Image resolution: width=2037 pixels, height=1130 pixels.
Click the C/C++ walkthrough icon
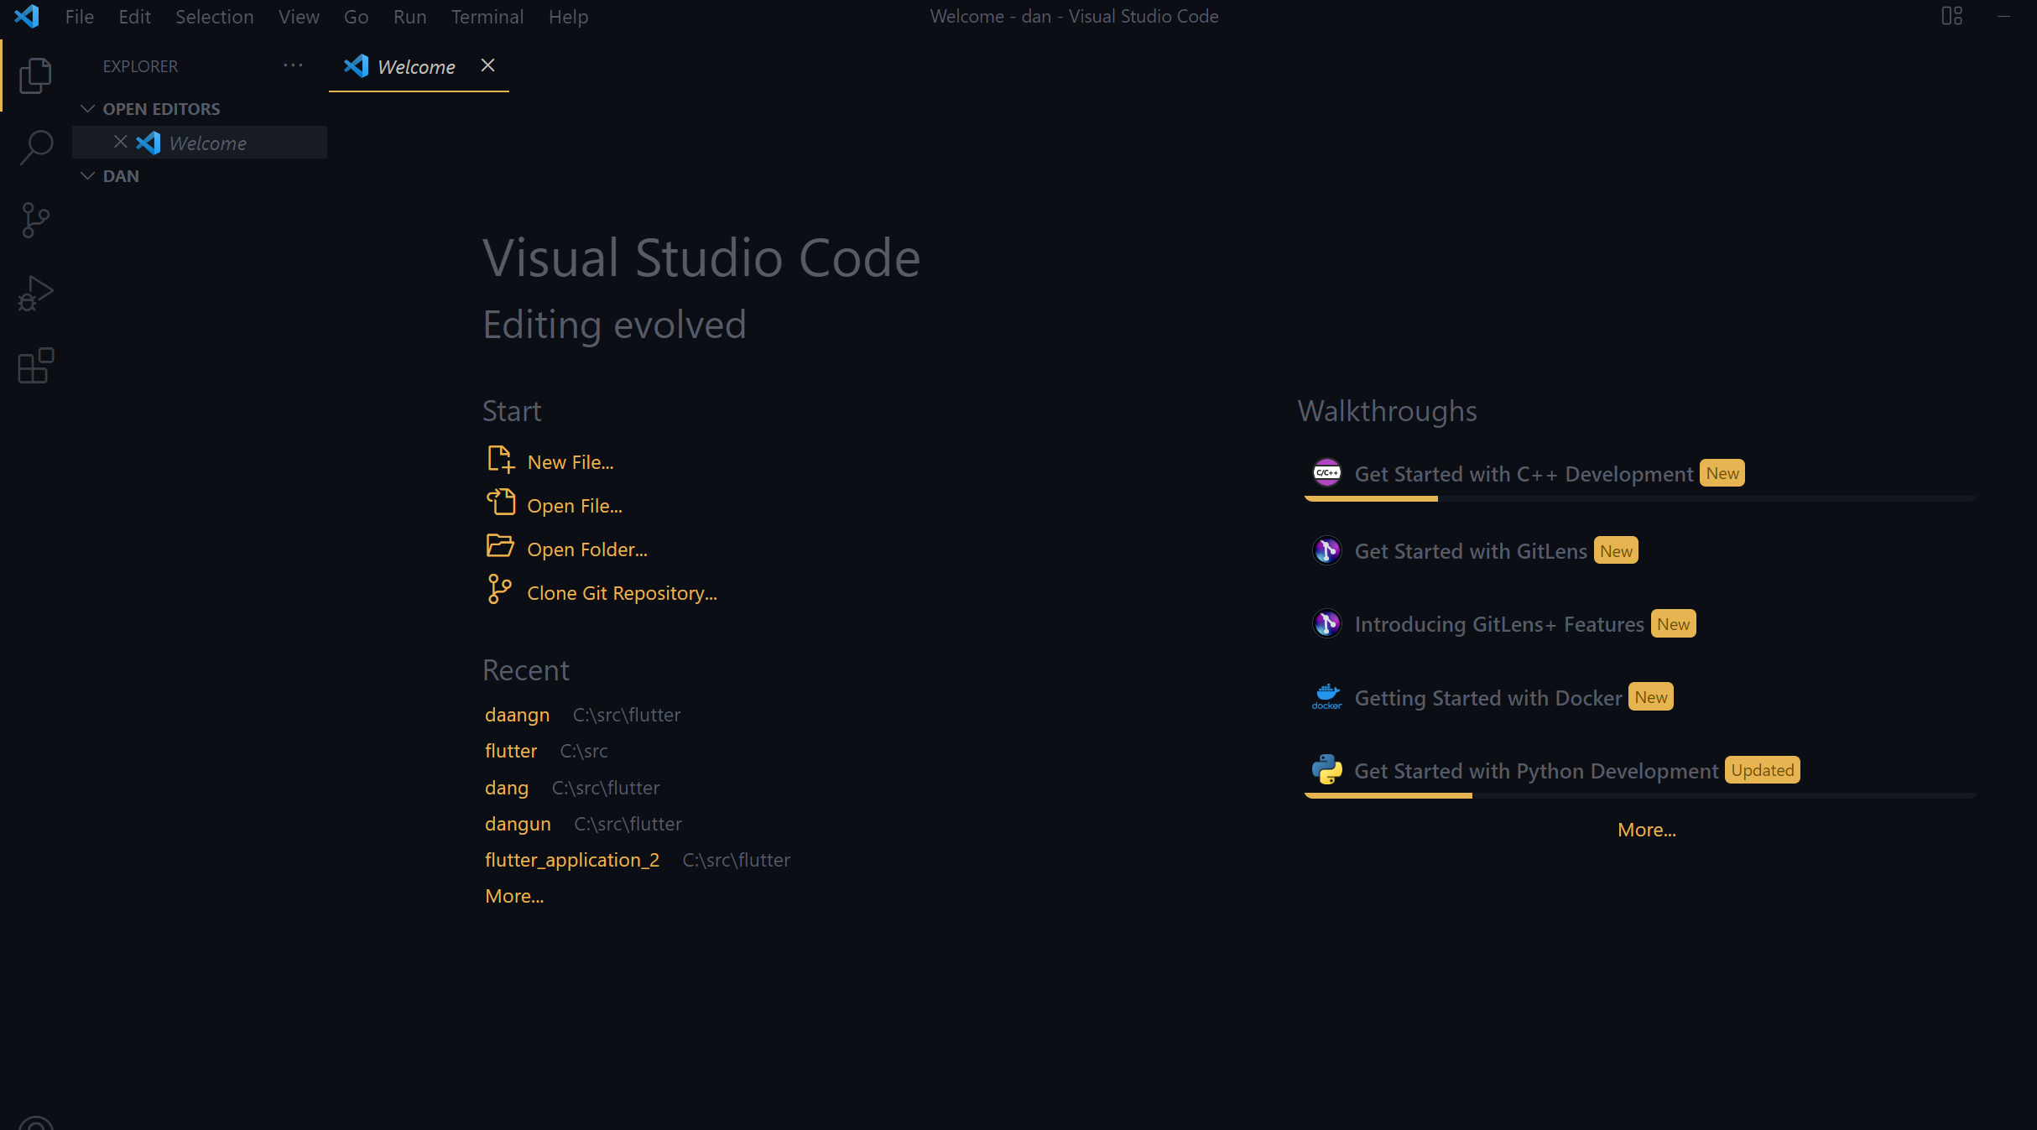pyautogui.click(x=1327, y=473)
